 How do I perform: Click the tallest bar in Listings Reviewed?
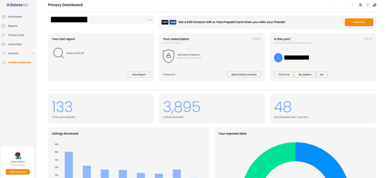[x=69, y=165]
